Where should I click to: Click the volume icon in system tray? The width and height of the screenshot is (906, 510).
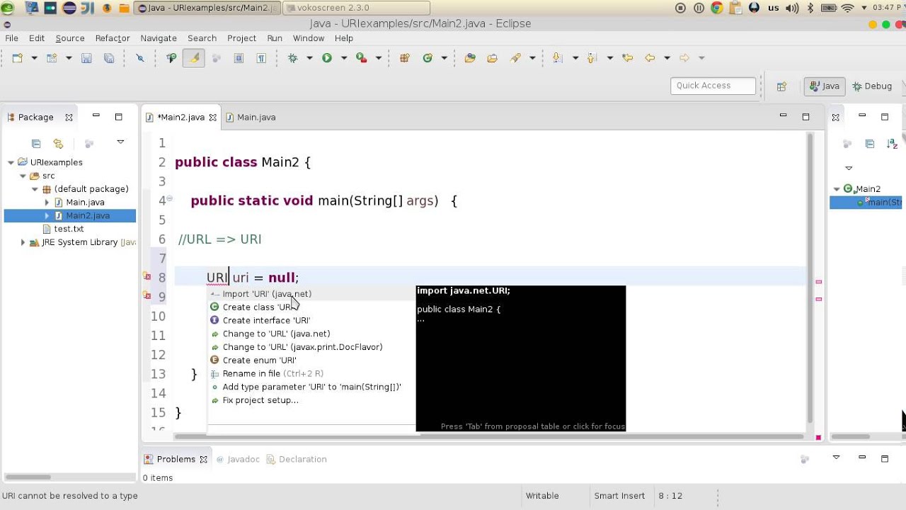pos(792,8)
